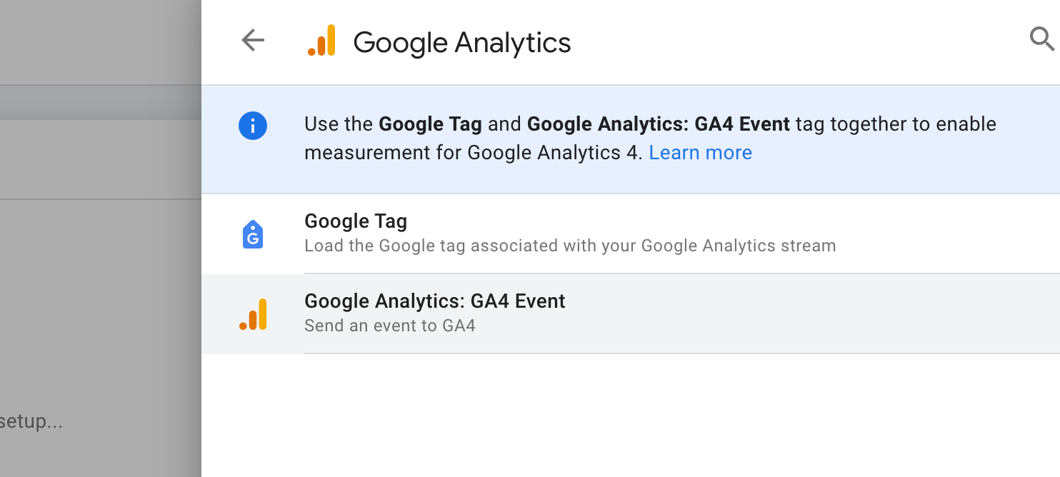Click the Google Analytics logo in header
The width and height of the screenshot is (1060, 477).
(x=321, y=41)
